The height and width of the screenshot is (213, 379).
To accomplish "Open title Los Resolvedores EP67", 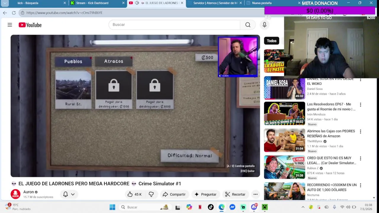I will click(x=331, y=106).
